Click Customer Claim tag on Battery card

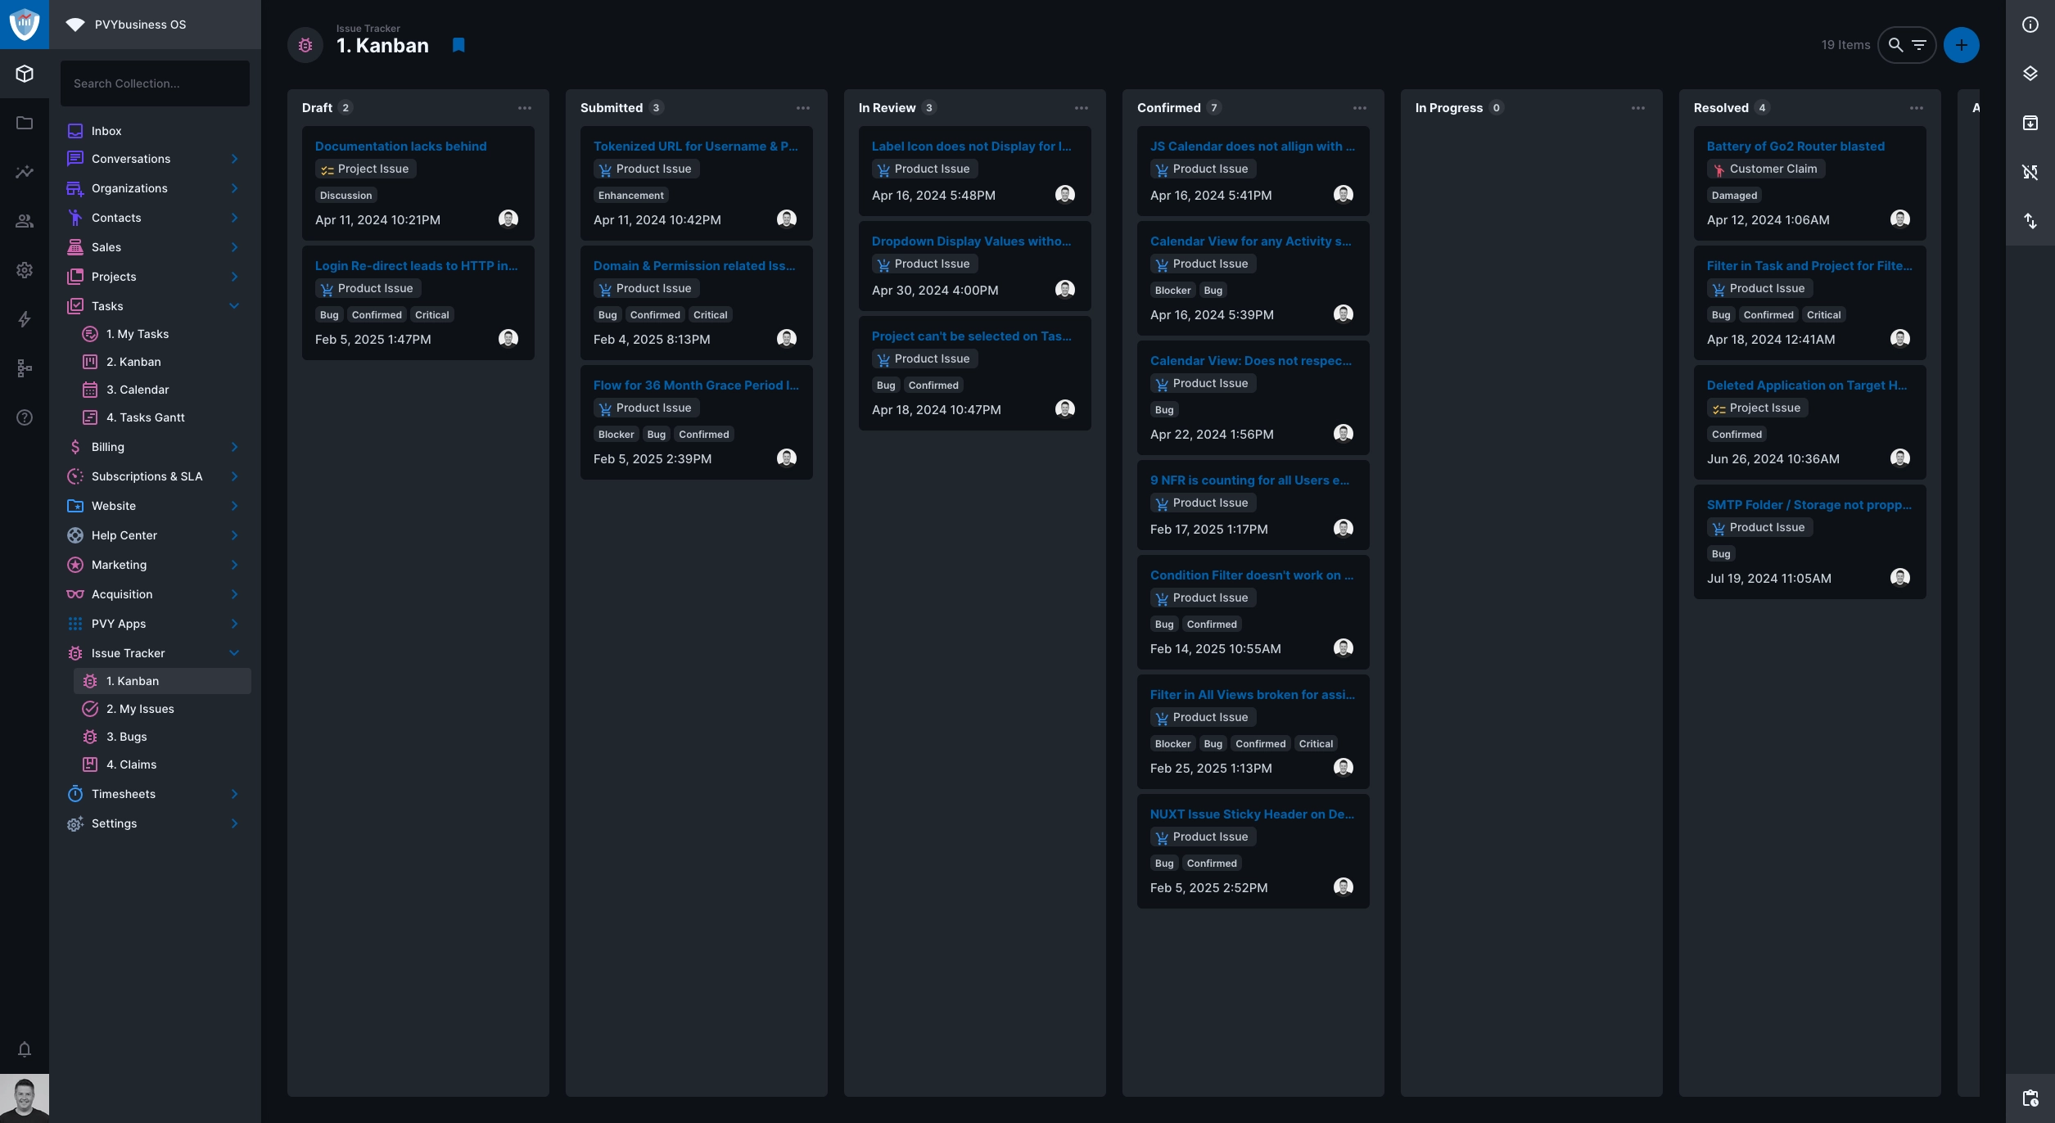tap(1766, 169)
